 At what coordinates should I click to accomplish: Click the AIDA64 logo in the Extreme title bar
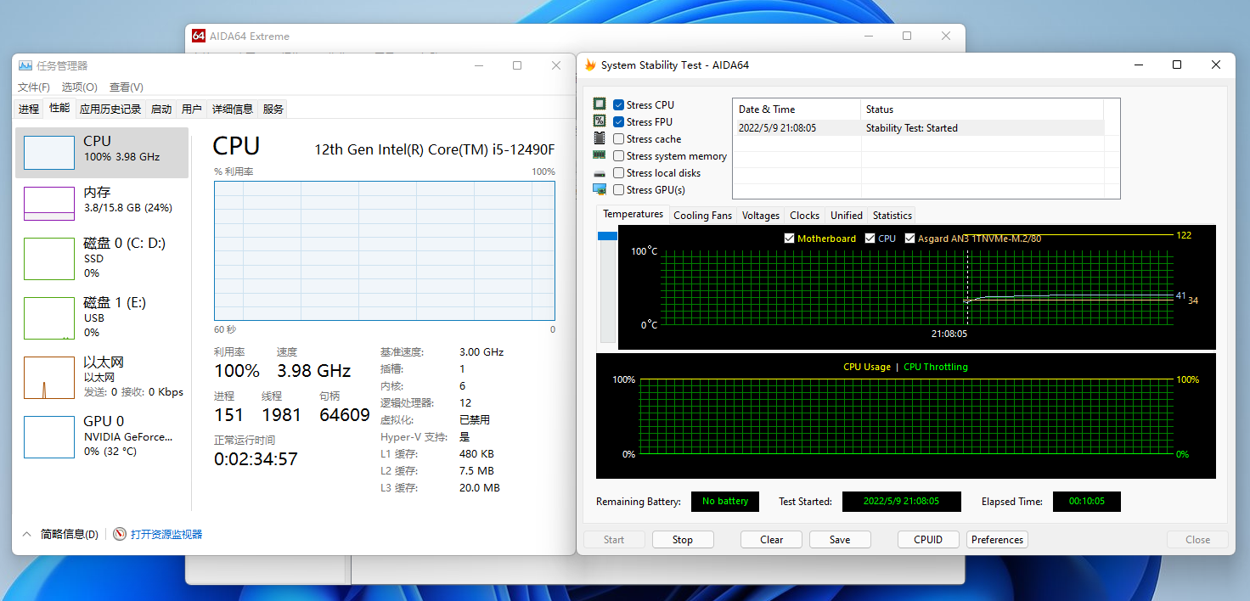pyautogui.click(x=199, y=36)
